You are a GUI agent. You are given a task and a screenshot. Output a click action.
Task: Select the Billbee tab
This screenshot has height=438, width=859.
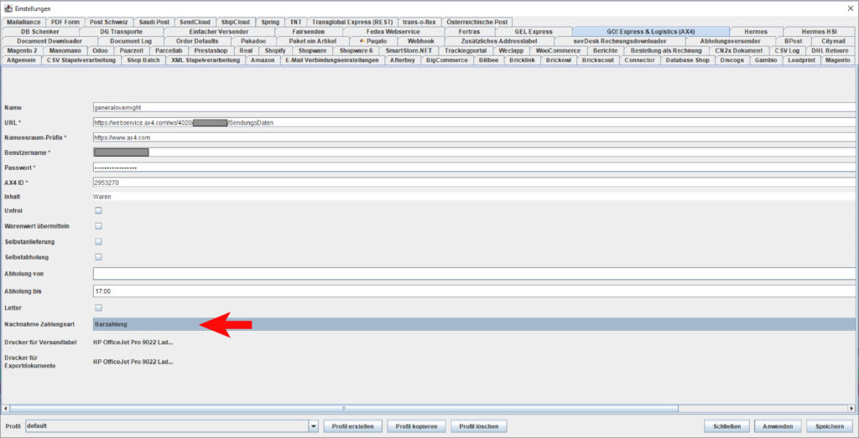(x=488, y=60)
